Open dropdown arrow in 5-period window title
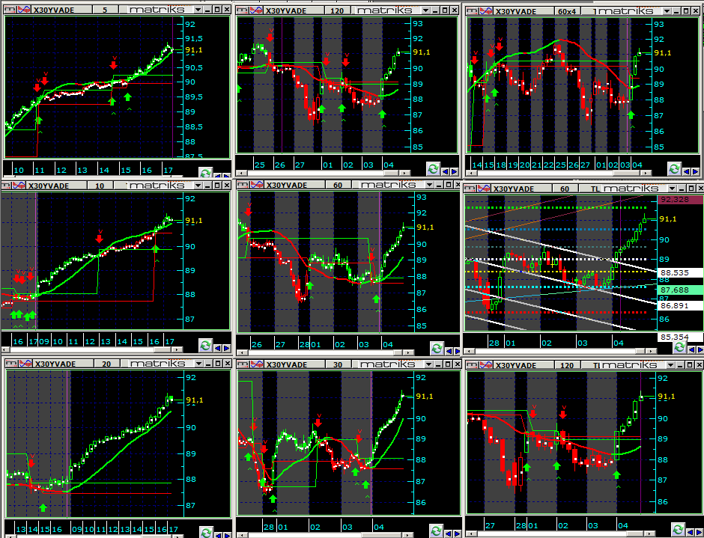Image resolution: width=704 pixels, height=538 pixels. tap(196, 11)
